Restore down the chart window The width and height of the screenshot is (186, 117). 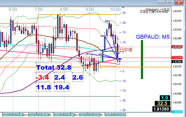click(170, 2)
